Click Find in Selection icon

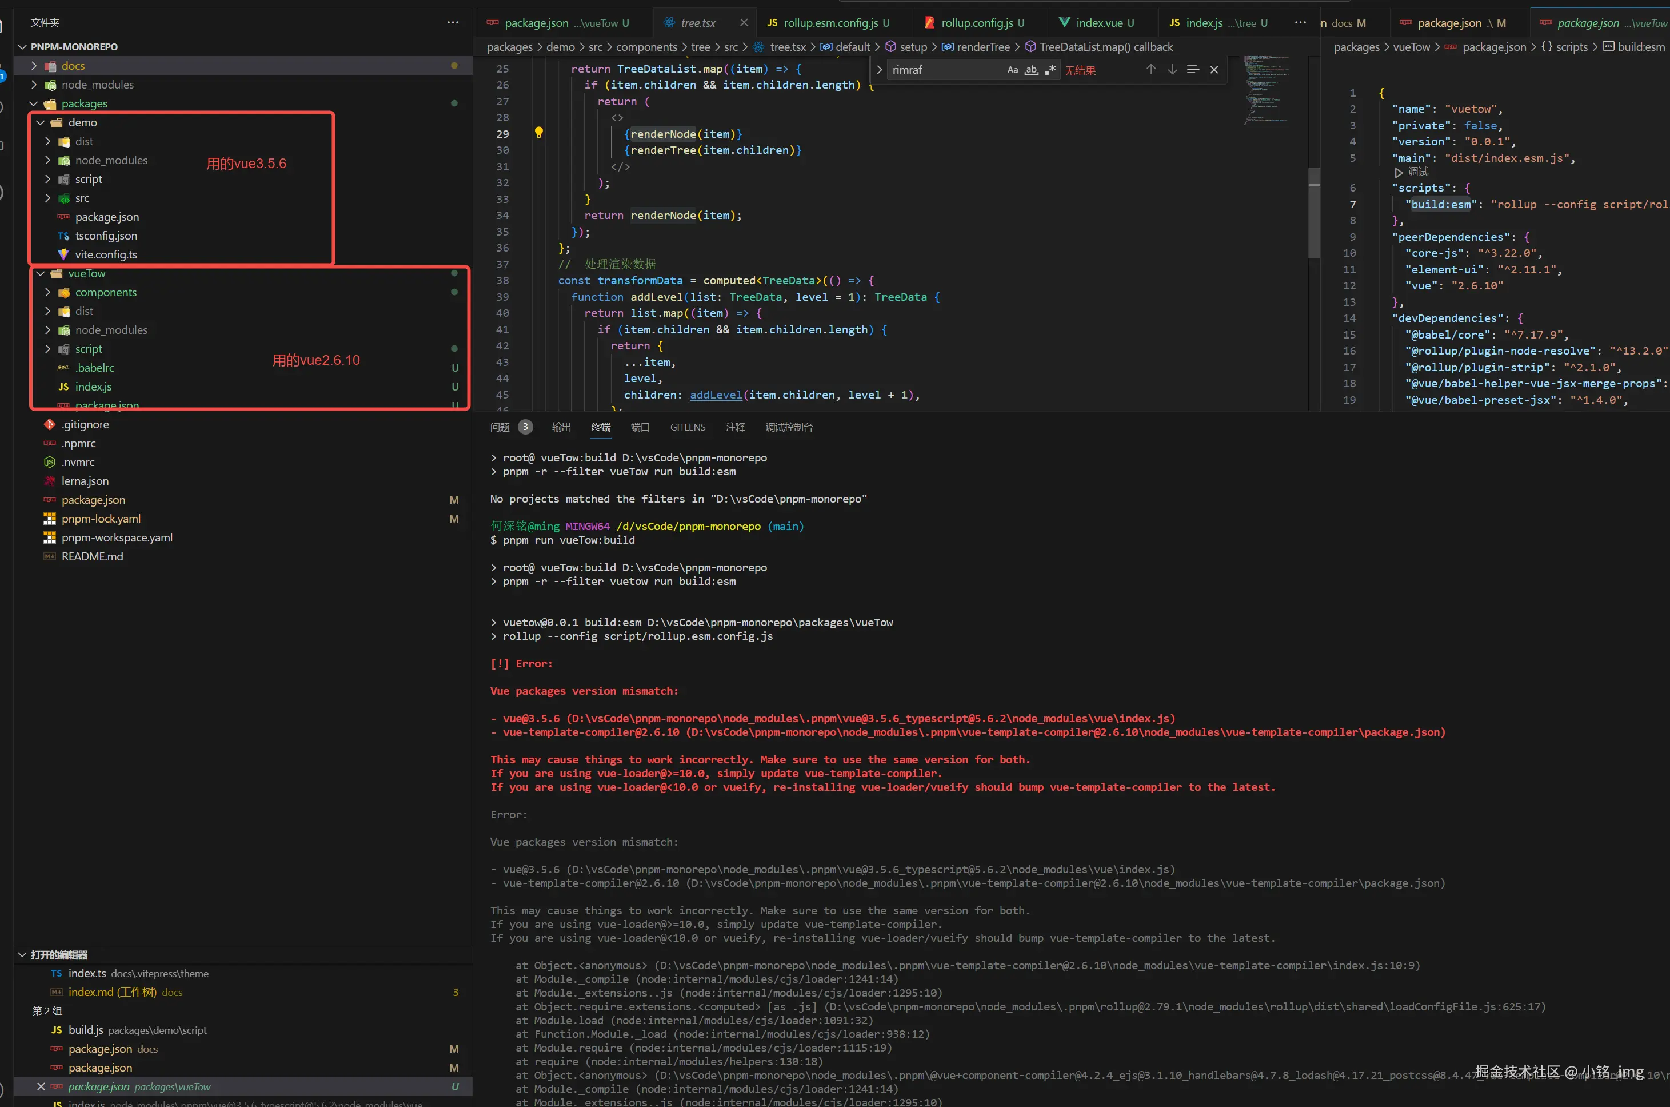[1193, 70]
